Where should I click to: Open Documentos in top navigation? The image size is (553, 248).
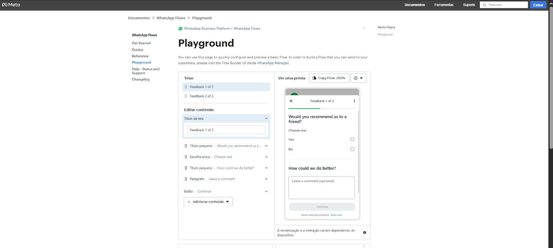point(415,5)
